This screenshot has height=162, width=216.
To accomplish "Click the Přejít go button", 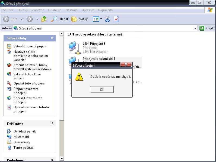I will [x=206, y=28].
